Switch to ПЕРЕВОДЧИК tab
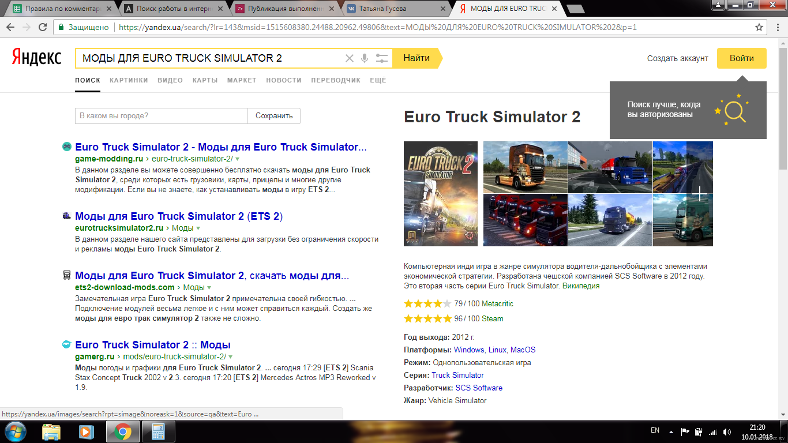 pyautogui.click(x=336, y=80)
